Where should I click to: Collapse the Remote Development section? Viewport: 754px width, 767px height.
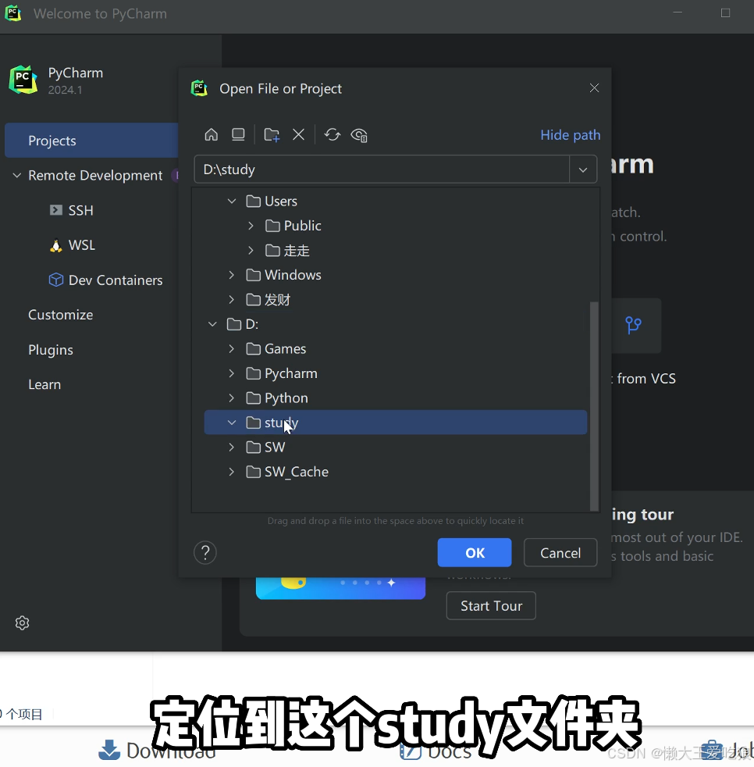(17, 175)
